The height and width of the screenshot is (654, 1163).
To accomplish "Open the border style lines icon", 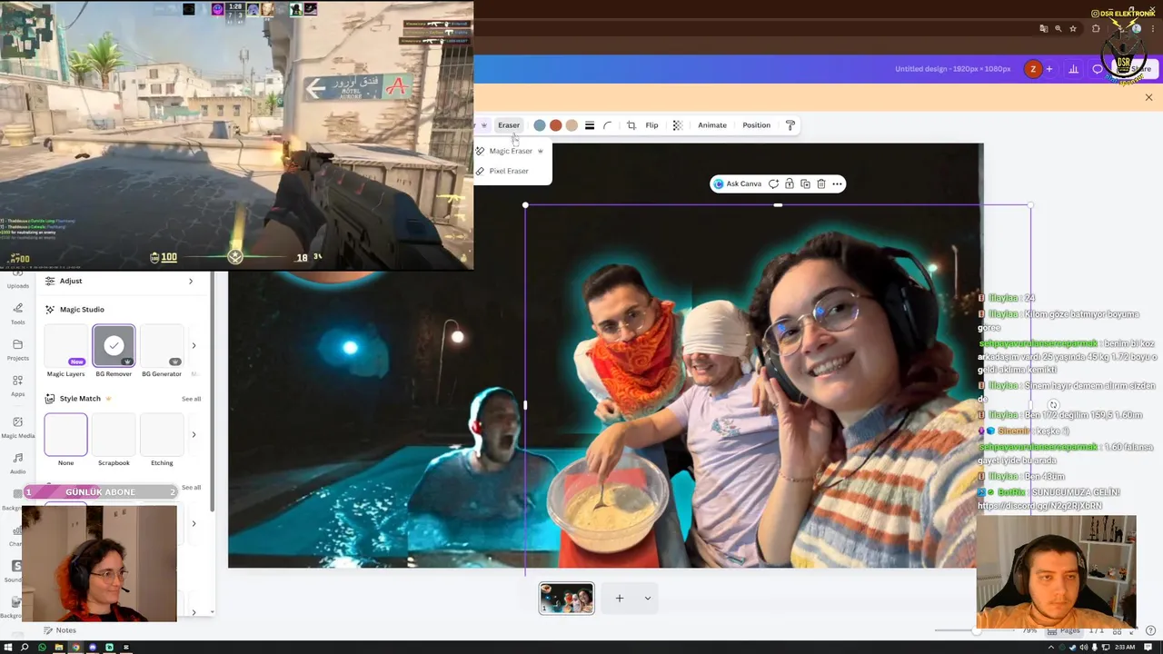I will [x=590, y=125].
